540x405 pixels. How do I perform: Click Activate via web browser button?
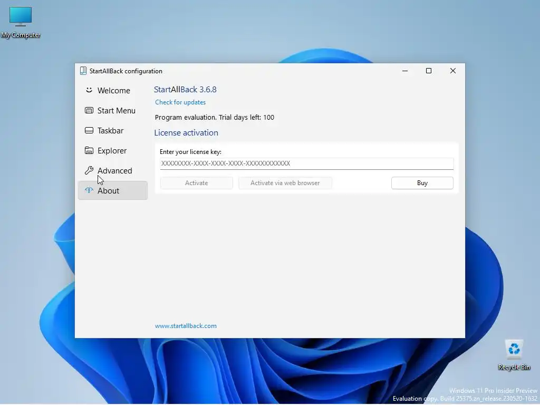pyautogui.click(x=285, y=183)
